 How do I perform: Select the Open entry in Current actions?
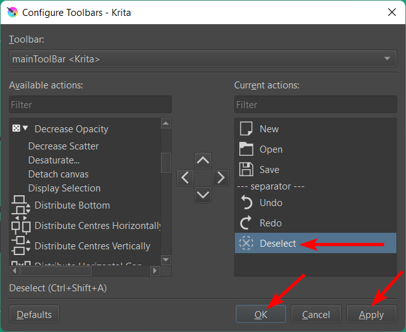click(316, 149)
